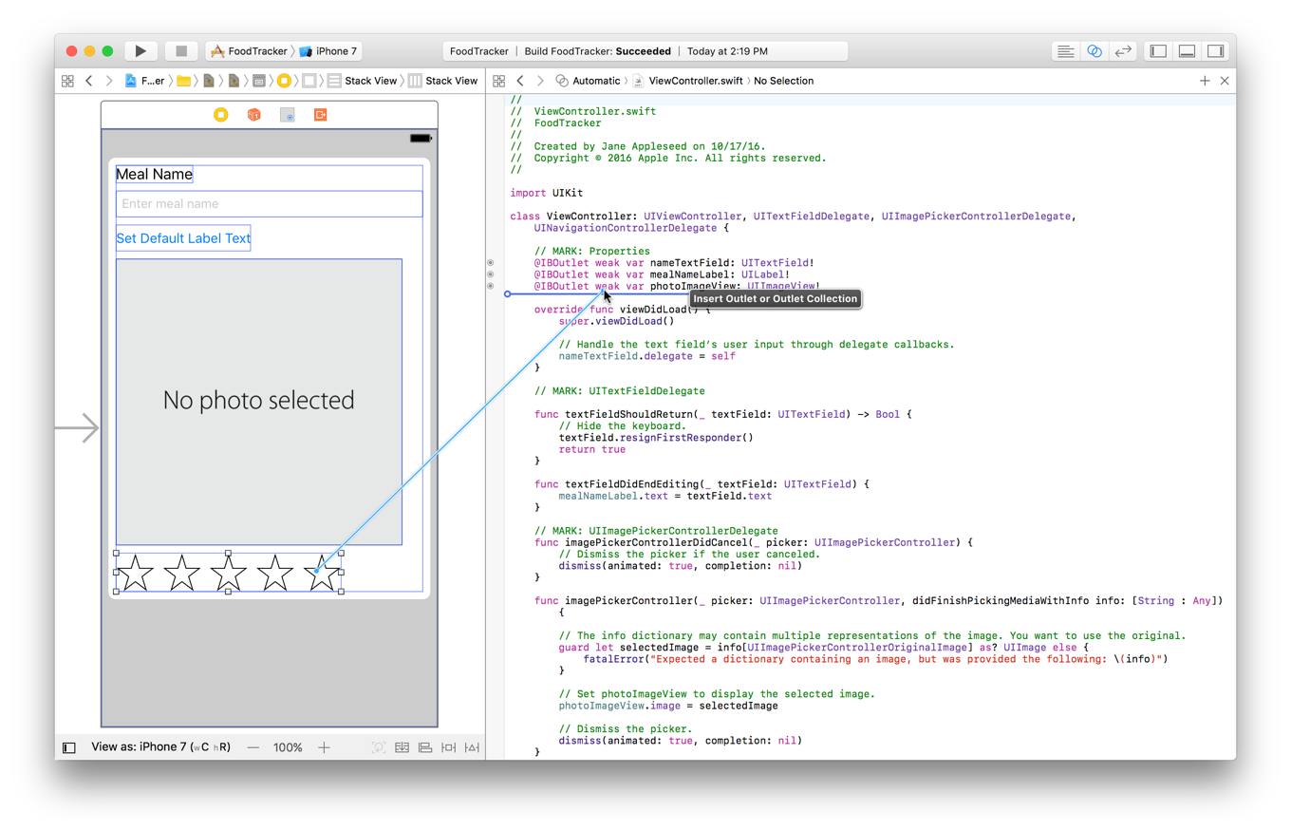This screenshot has height=830, width=1291.
Task: Go forward in the assistant editor history
Action: point(540,81)
